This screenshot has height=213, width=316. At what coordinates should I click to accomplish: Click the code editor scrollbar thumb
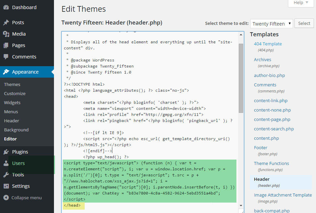[x=241, y=78]
